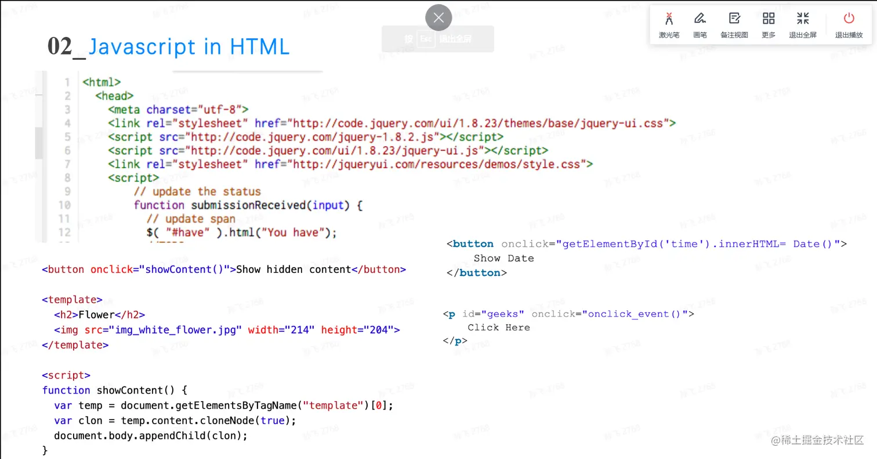Image resolution: width=877 pixels, height=459 pixels.
Task: Open the More (更多) grid menu
Action: 769,25
